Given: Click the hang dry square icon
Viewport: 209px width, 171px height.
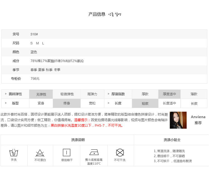Looking at the screenshot, I should click(67, 153).
